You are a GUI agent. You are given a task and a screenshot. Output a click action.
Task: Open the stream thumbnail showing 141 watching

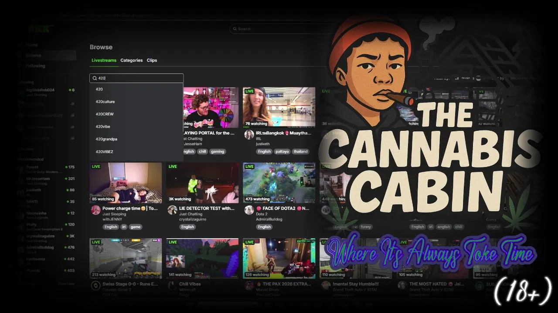point(202,258)
